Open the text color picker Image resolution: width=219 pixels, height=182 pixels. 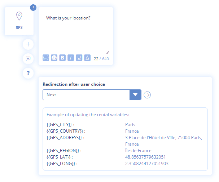[x=87, y=58]
